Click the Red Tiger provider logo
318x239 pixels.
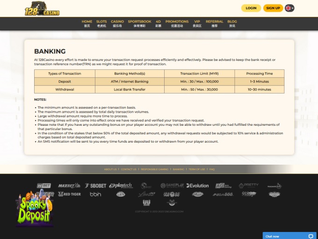point(69,194)
